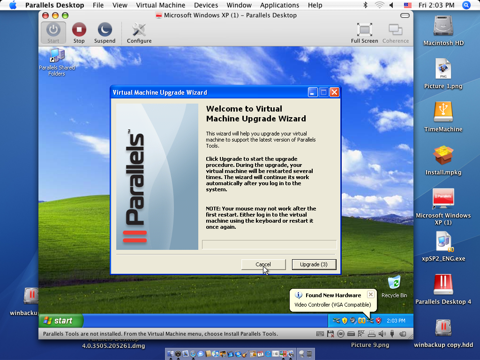Click the Parallels window's green zoom button
This screenshot has width=480, height=360.
coord(65,15)
